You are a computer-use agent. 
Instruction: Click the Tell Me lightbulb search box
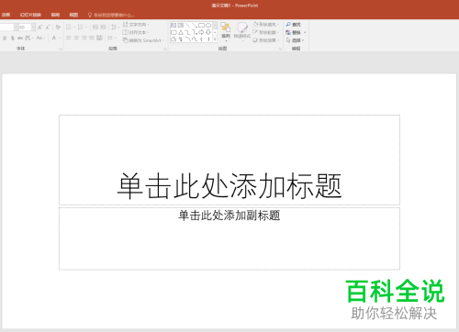(x=111, y=15)
